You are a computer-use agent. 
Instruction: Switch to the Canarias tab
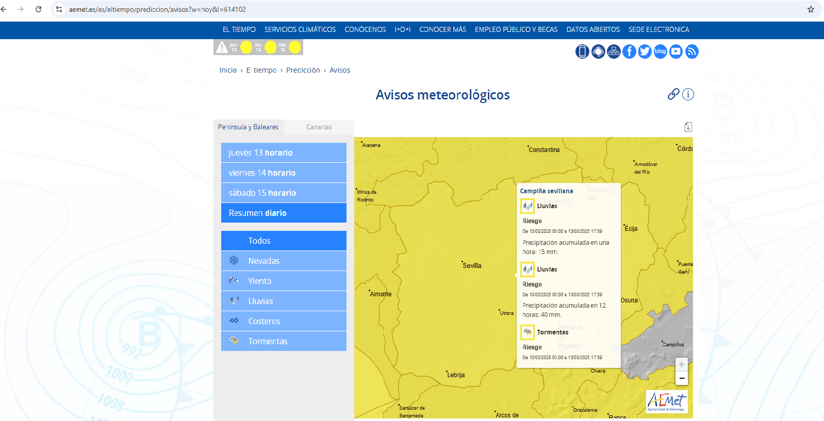(x=319, y=127)
